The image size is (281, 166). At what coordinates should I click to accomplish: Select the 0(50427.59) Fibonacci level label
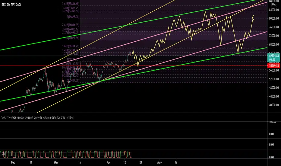click(x=73, y=81)
